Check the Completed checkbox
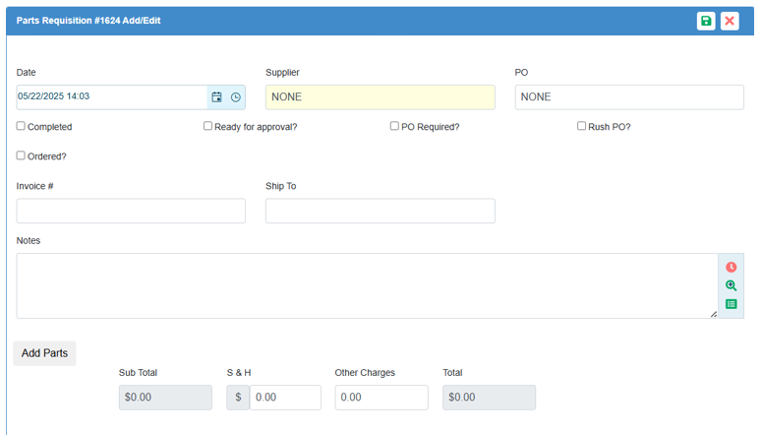Screen dimensions: 762x435 (x=21, y=126)
